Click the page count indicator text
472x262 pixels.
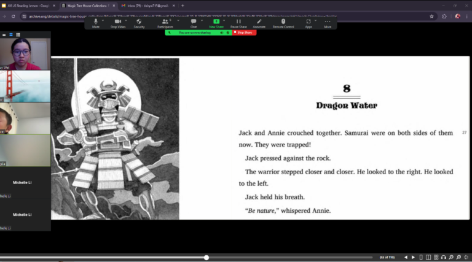coord(387,258)
